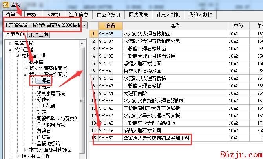This screenshot has height=159, width=263.
Task: Choose 陶瓷锦砖(马赛克) tree item
Action: [53, 118]
